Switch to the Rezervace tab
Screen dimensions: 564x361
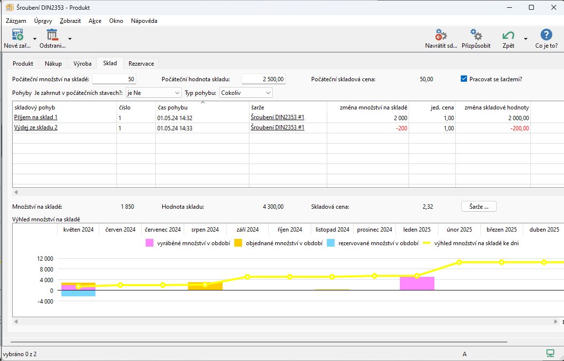[x=141, y=64]
